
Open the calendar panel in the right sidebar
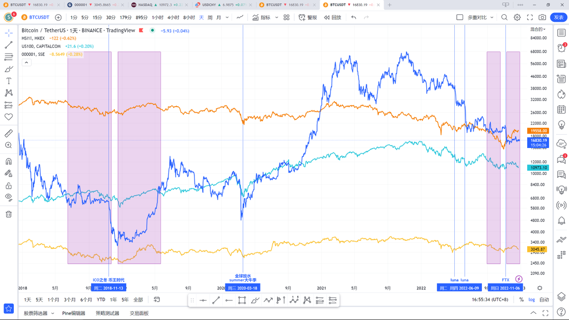click(561, 109)
